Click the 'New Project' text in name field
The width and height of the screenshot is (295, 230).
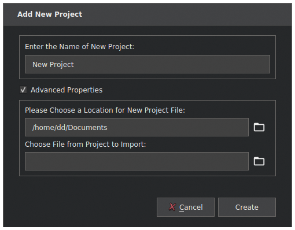pos(53,65)
